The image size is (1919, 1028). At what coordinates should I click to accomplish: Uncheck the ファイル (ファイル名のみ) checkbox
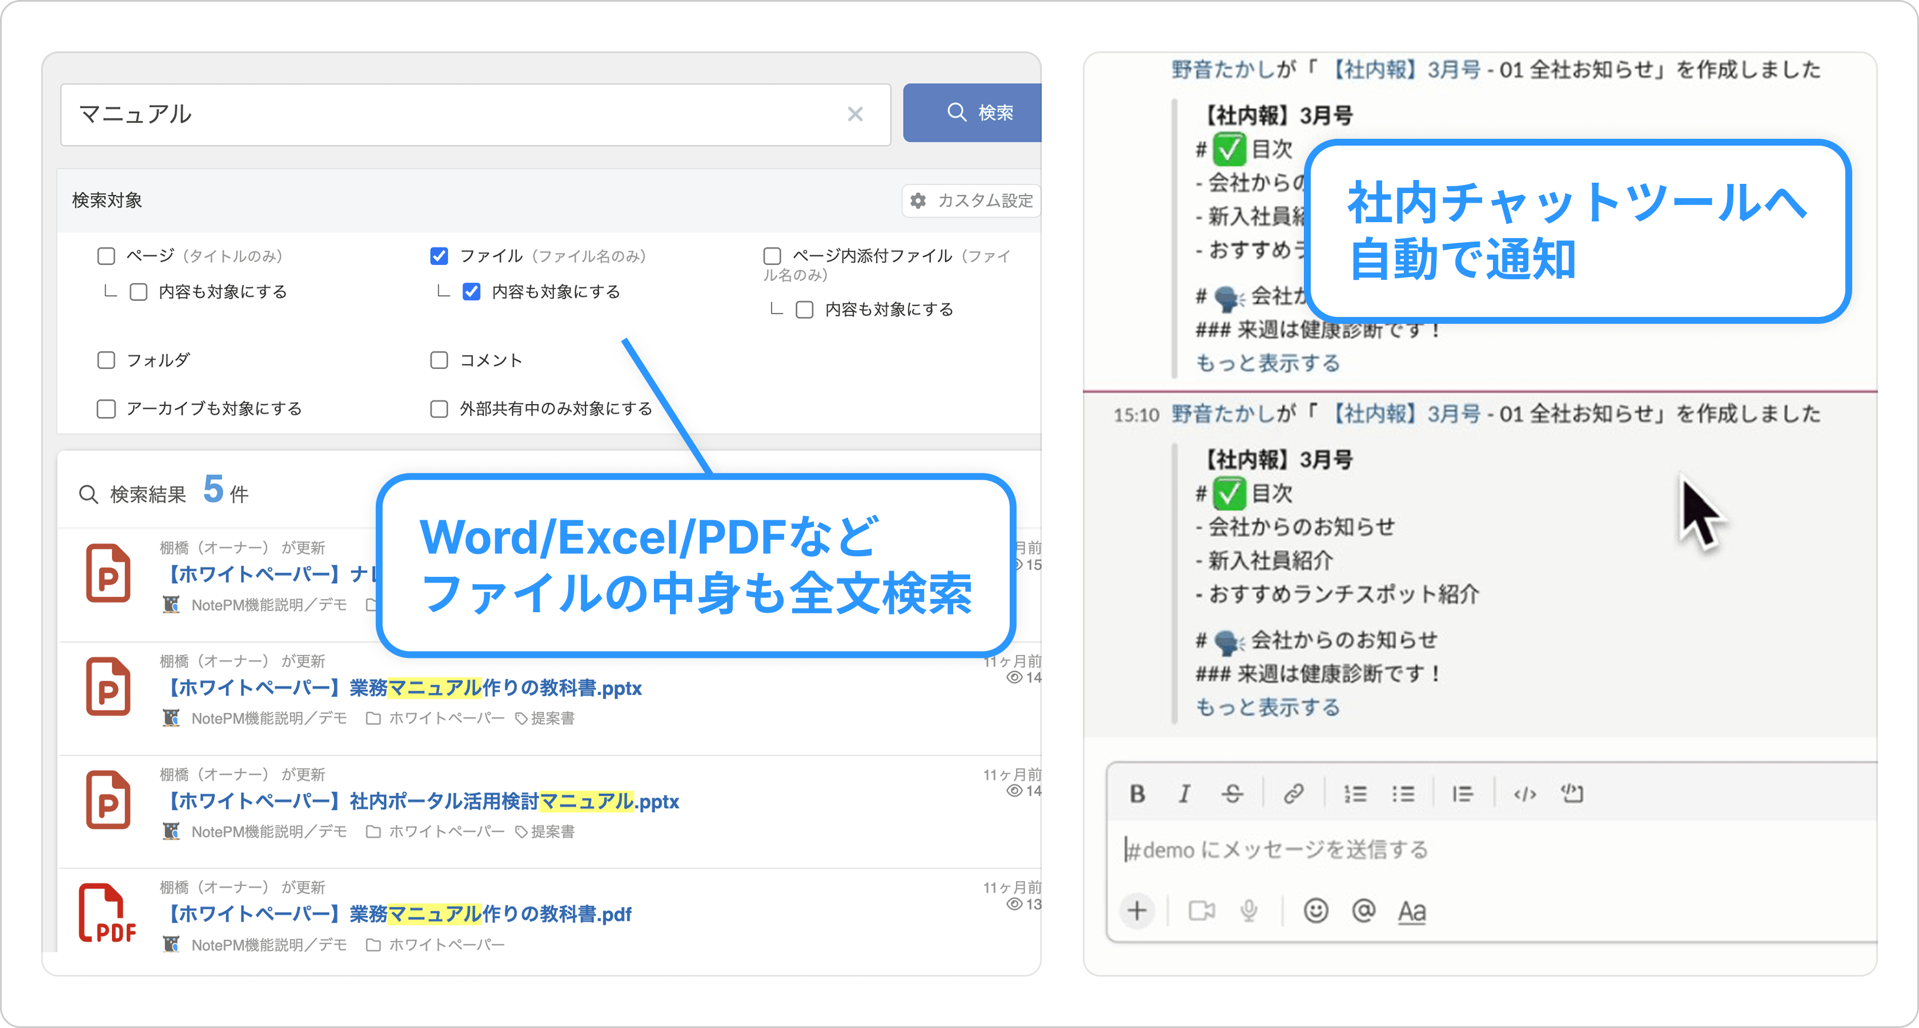tap(440, 256)
